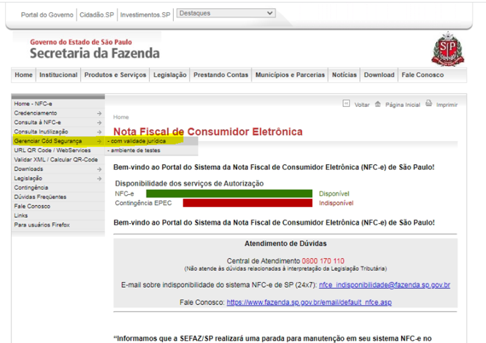Open the Institucional navigation tab
The image size is (486, 343).
point(59,75)
